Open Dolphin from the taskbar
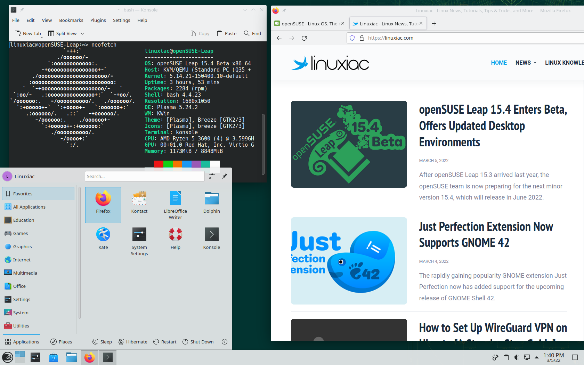The image size is (584, 365). (x=72, y=357)
